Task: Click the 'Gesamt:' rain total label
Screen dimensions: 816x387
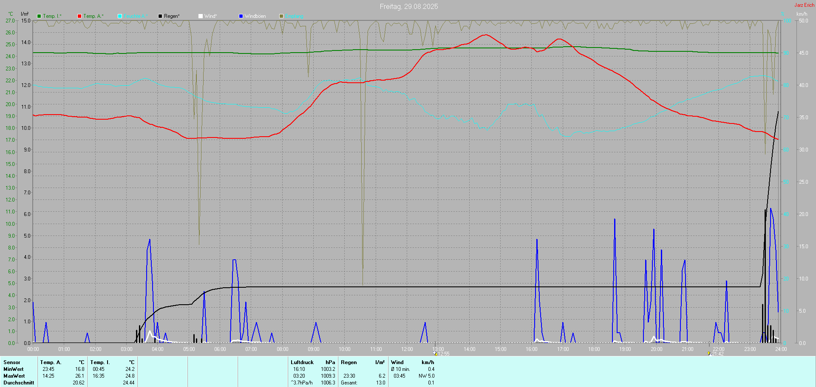Action: [349, 383]
